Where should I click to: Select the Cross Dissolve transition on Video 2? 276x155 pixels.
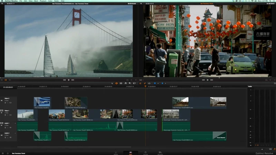[x=218, y=102]
